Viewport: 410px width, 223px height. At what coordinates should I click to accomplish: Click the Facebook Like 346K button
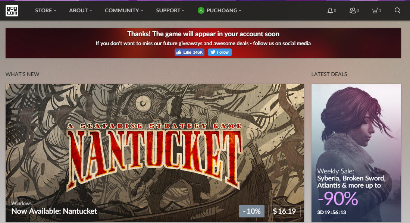[x=190, y=52]
